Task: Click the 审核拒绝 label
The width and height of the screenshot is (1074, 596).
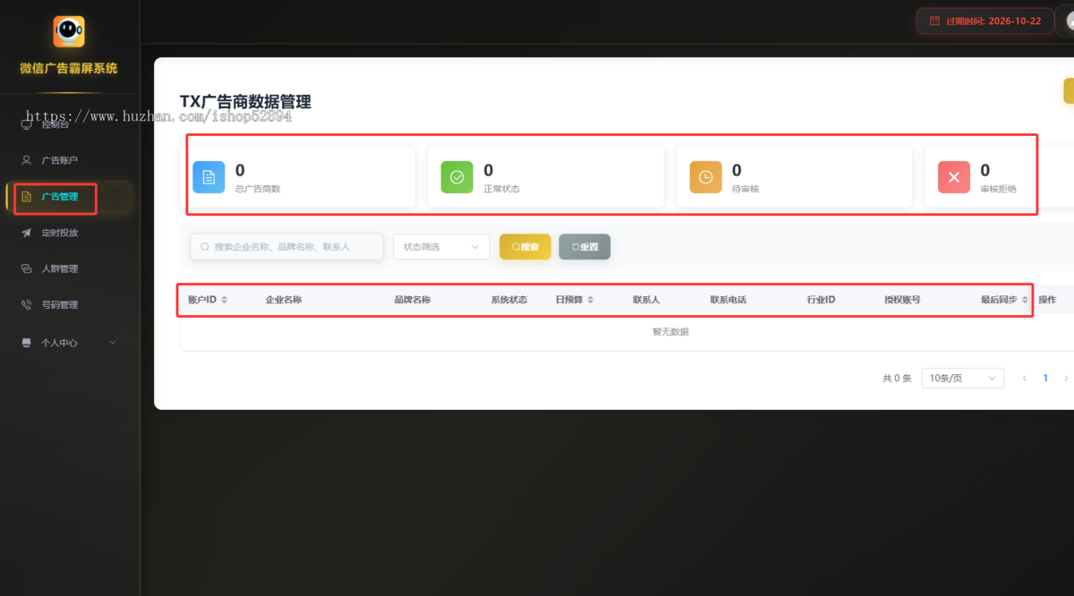Action: coord(998,189)
